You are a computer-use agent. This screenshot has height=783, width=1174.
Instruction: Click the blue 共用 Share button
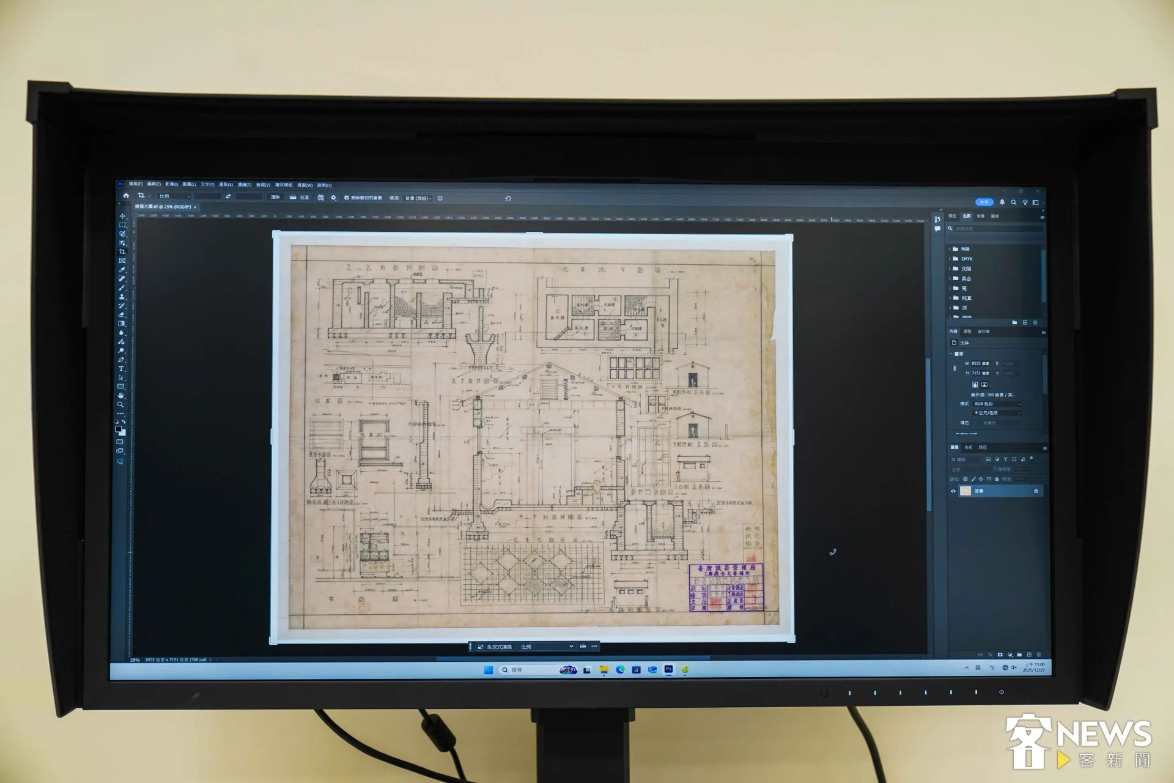(984, 202)
